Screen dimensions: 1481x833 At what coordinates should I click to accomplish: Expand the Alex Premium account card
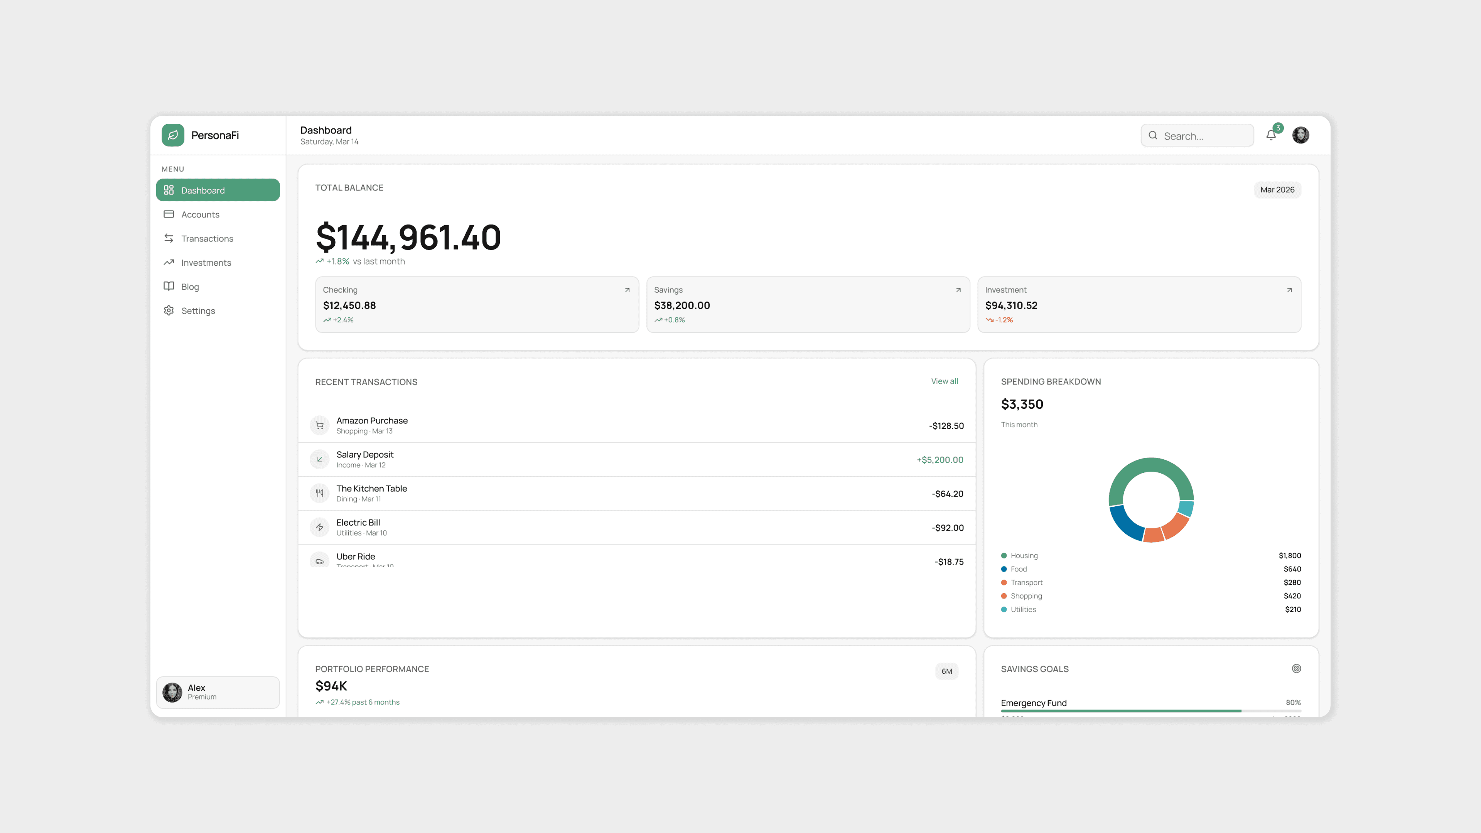click(x=218, y=692)
